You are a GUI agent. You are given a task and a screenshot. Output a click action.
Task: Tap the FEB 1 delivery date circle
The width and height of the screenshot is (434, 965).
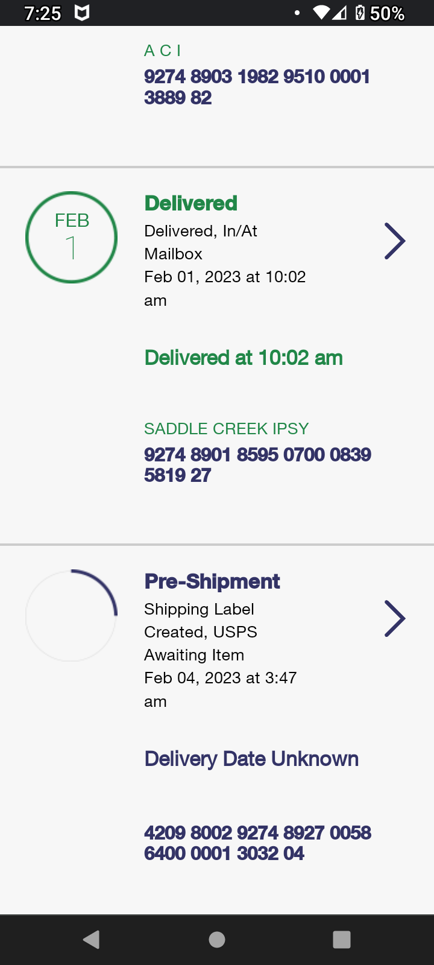pos(71,237)
